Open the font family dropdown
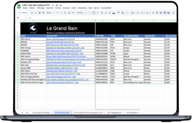Viewport: 192px width, 123px height. click(81, 13)
